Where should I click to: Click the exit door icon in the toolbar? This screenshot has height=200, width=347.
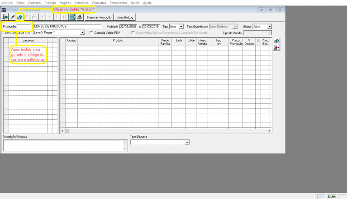(5, 17)
